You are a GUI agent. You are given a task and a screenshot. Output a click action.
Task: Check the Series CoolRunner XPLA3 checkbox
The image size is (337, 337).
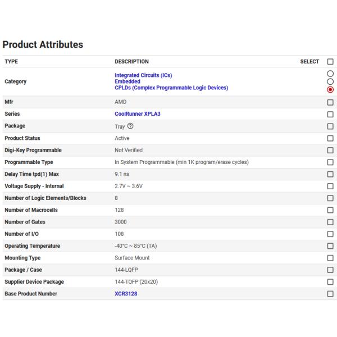[330, 115]
